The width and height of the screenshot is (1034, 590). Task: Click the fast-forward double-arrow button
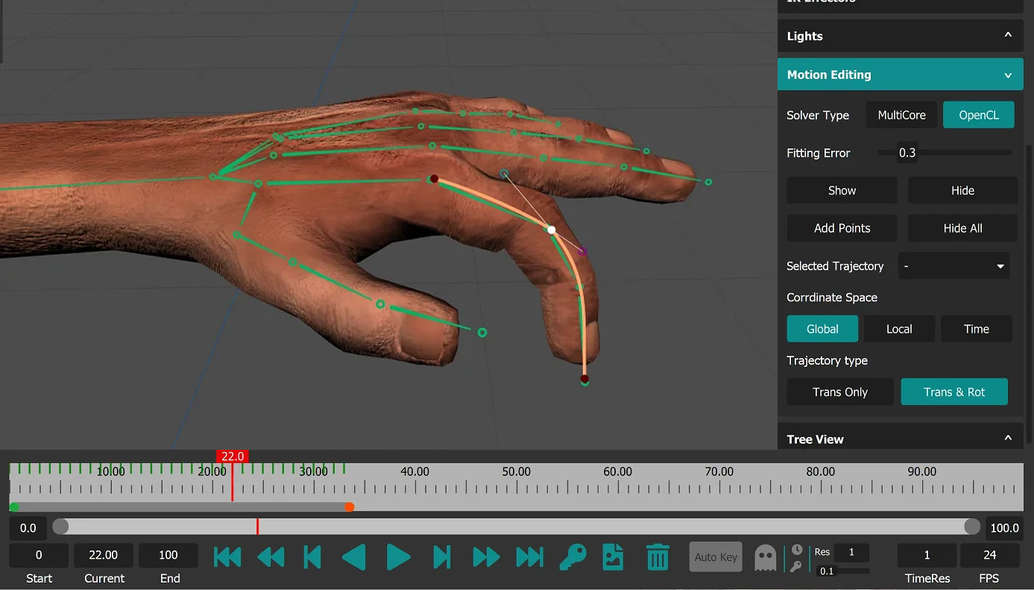point(486,557)
